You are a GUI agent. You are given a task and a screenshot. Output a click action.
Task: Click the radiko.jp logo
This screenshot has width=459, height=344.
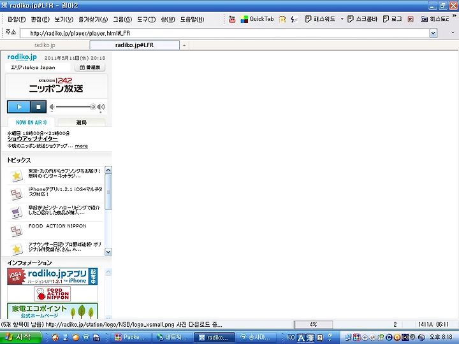tap(22, 57)
